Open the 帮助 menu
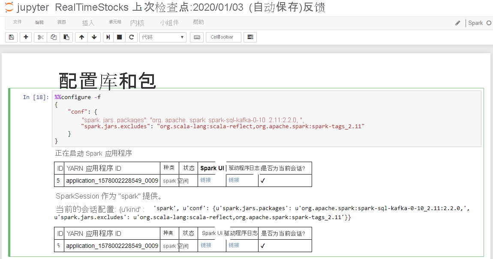This screenshot has width=493, height=259. pos(198,22)
